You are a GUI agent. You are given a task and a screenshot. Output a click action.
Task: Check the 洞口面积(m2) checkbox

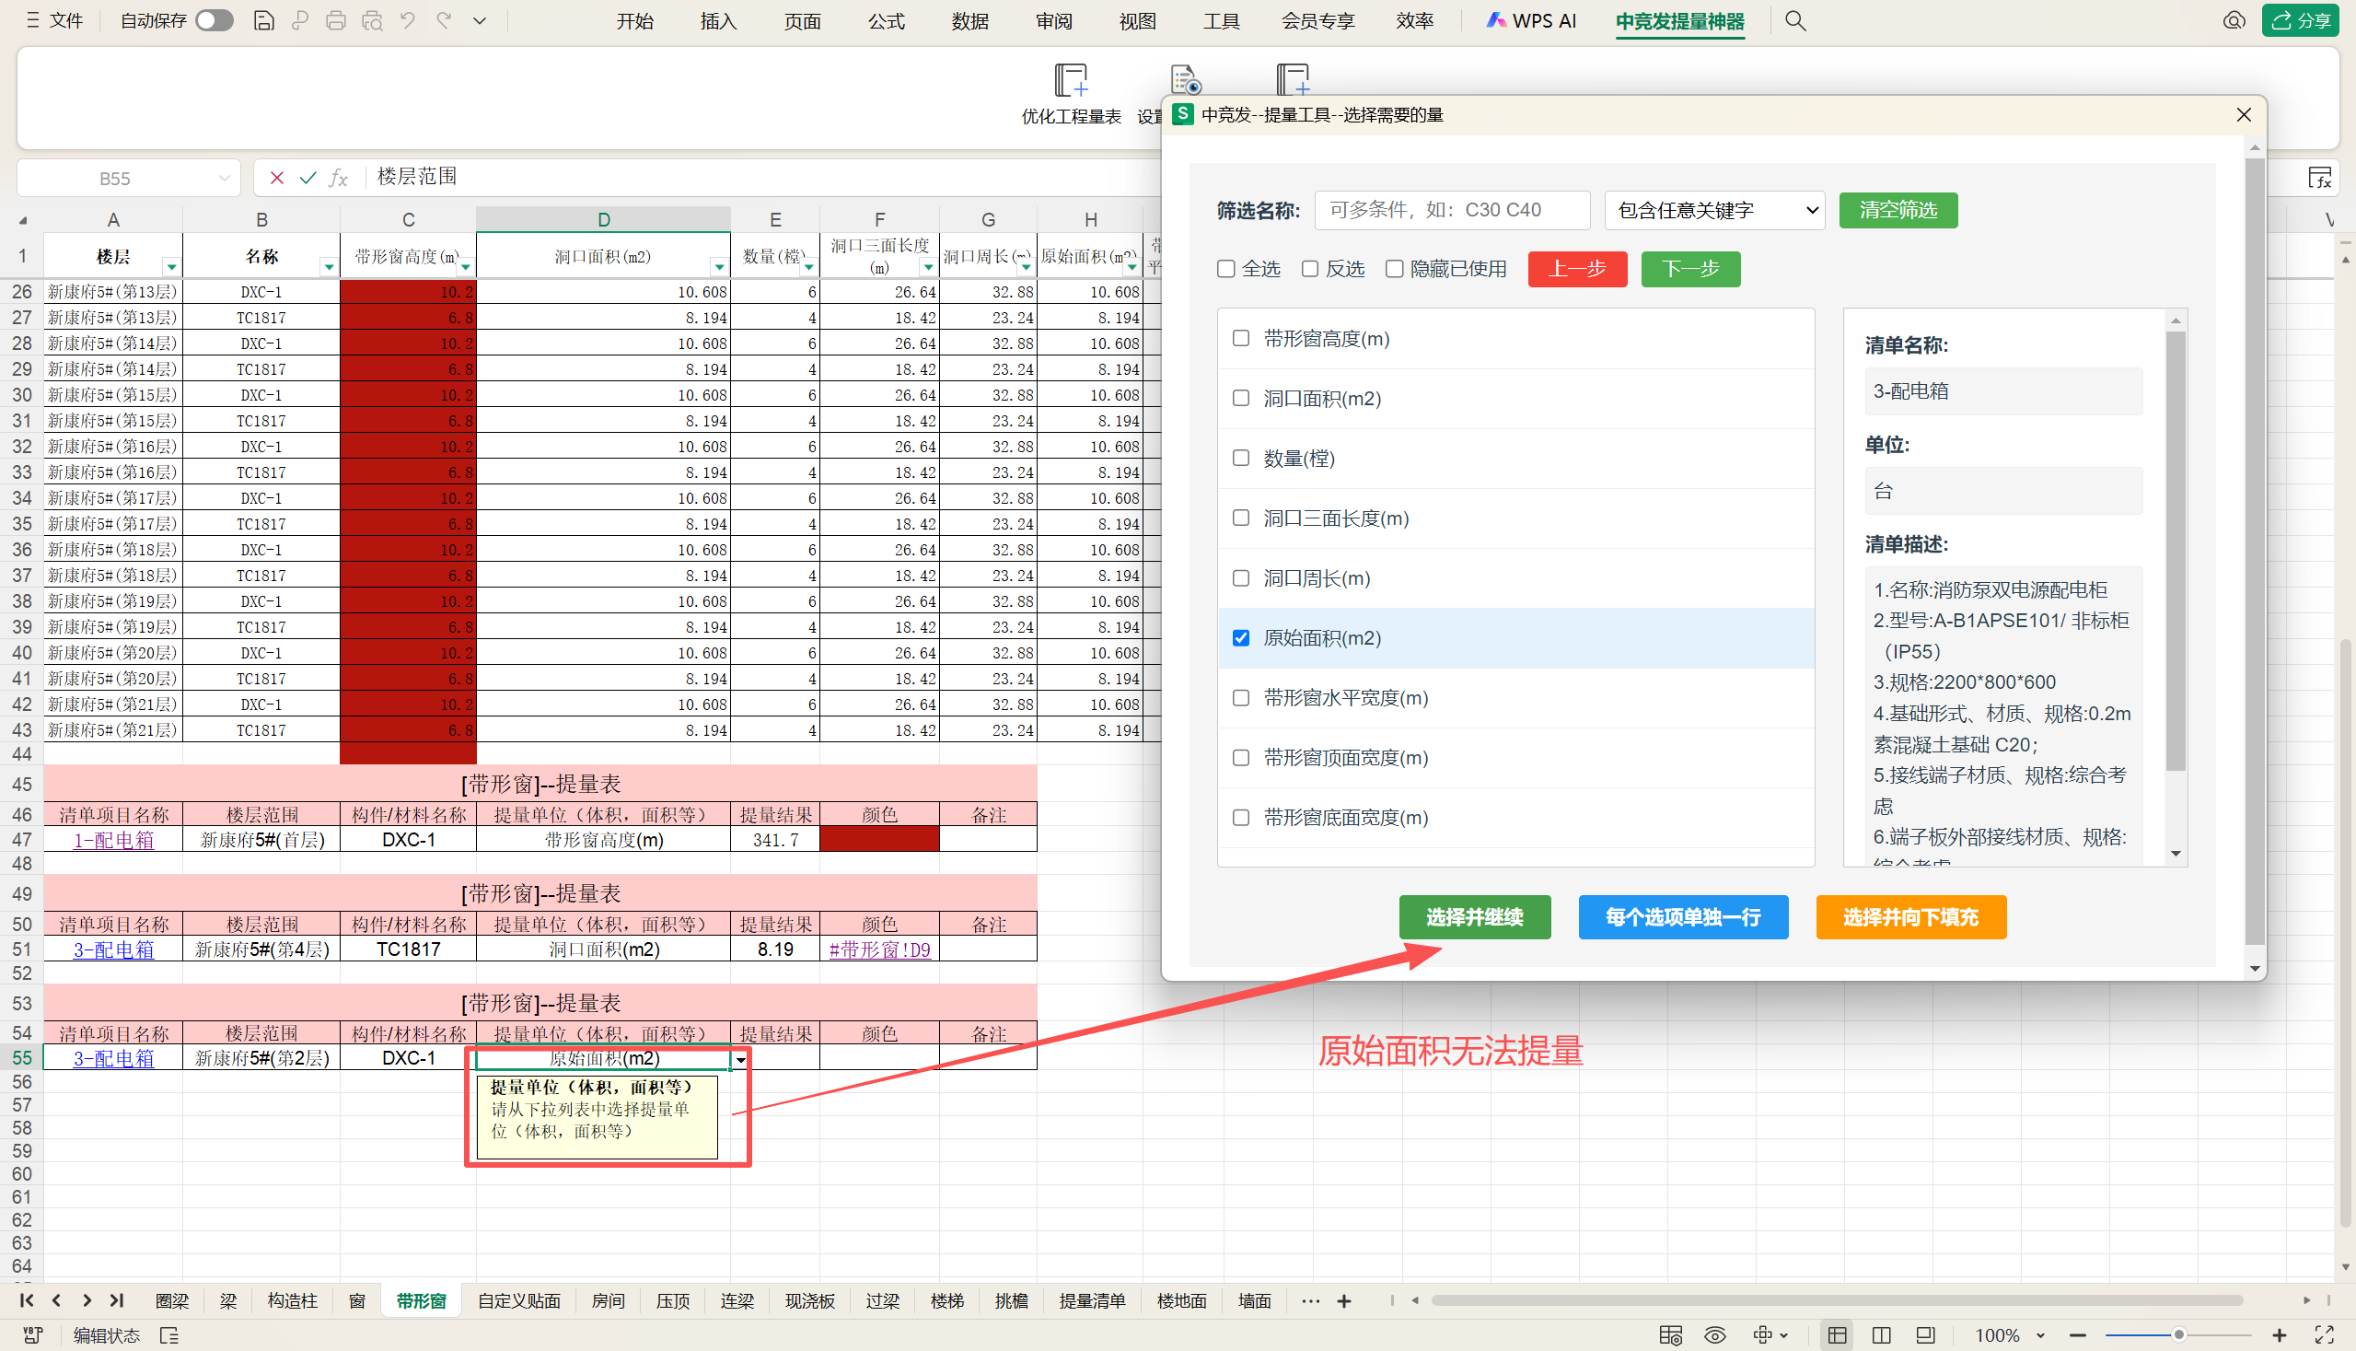point(1240,398)
